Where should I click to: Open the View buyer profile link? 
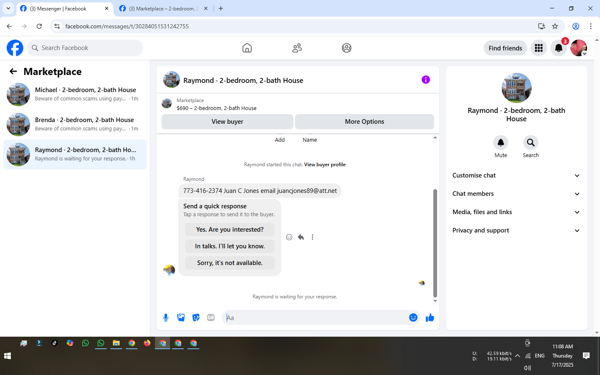[x=325, y=165]
